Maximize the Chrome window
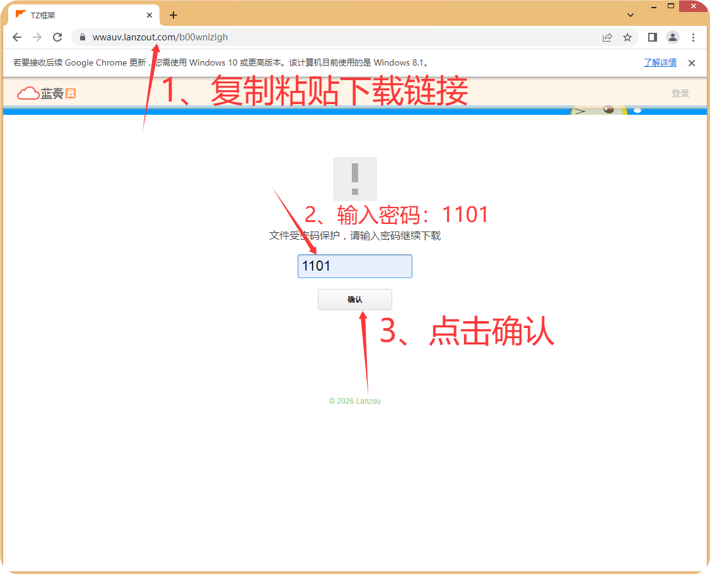This screenshot has height=574, width=710. tap(671, 6)
